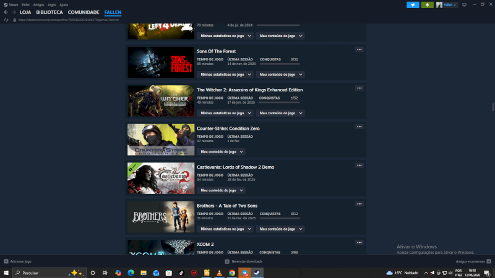Click the Gerenciar downloads icon
This screenshot has width=495, height=278.
tap(227, 261)
